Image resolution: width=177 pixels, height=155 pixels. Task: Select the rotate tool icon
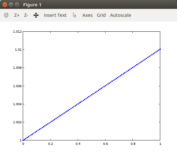(6, 15)
